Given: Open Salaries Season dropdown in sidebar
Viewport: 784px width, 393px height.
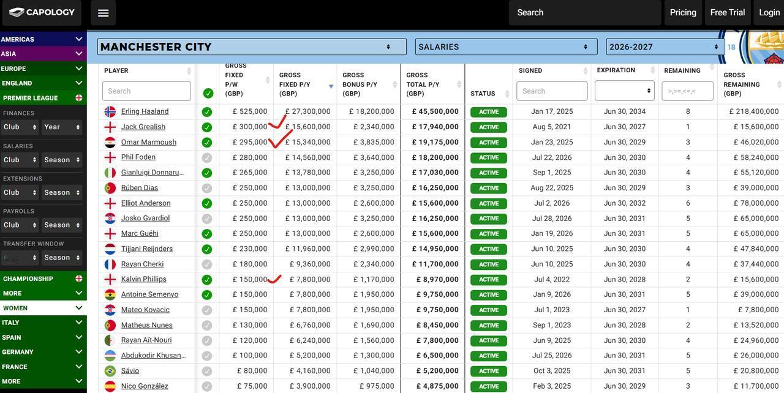Looking at the screenshot, I should [x=62, y=160].
